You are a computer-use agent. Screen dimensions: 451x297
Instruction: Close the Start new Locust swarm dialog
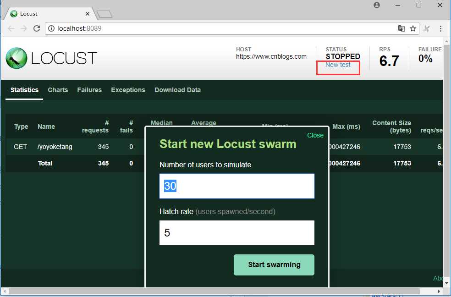tap(315, 135)
